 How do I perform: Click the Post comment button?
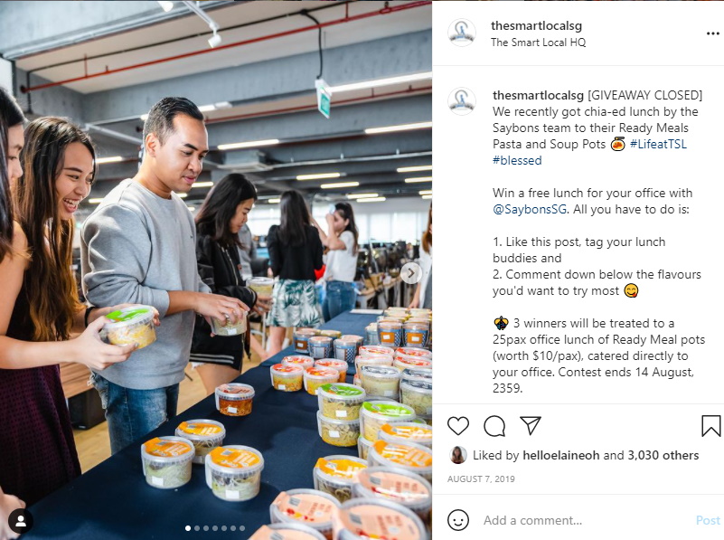708,520
